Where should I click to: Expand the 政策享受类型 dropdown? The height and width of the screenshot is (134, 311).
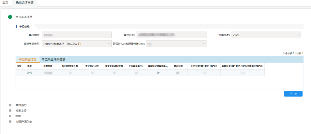(77, 44)
